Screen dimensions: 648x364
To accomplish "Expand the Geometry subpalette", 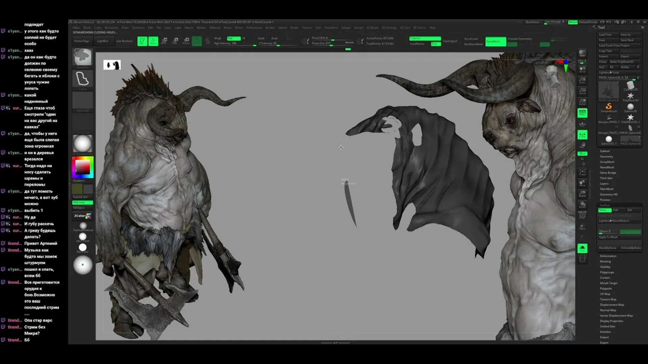I will pos(606,156).
